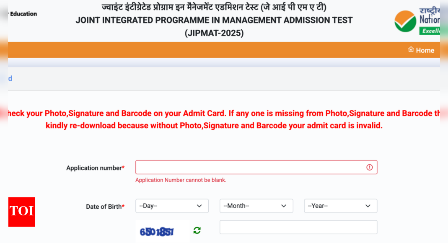Refresh the captcha with the green arrows icon
Image resolution: width=448 pixels, height=243 pixels.
(197, 230)
